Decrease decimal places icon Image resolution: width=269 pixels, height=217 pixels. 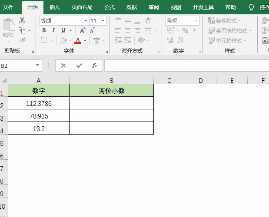coord(179,40)
